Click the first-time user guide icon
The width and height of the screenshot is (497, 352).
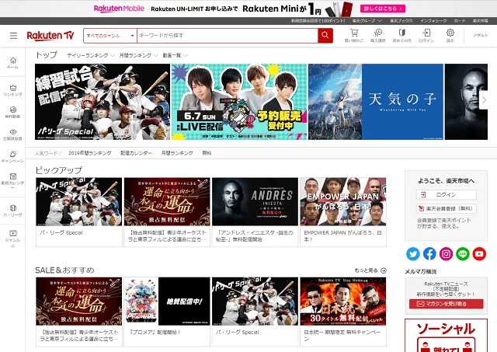point(402,35)
